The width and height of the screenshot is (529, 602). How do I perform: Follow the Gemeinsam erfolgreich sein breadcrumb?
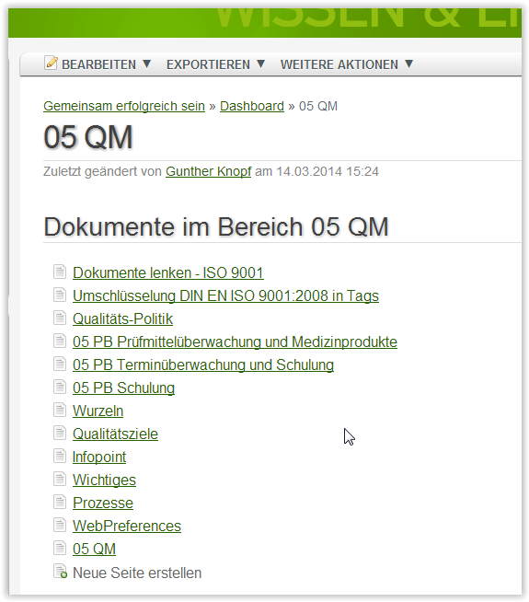pos(124,106)
